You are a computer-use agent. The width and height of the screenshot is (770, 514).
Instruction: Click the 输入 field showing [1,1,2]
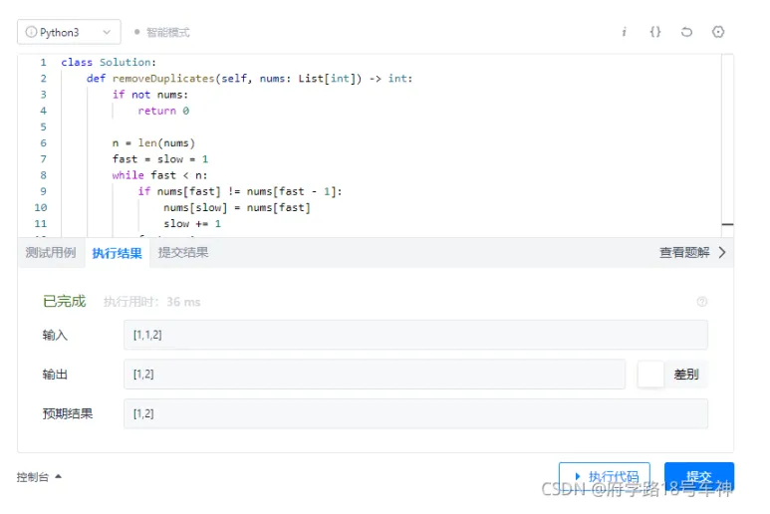coord(415,335)
